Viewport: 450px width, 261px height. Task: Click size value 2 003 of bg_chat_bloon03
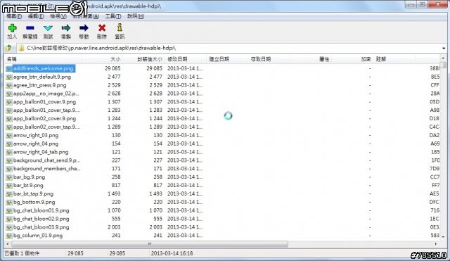[x=114, y=227]
